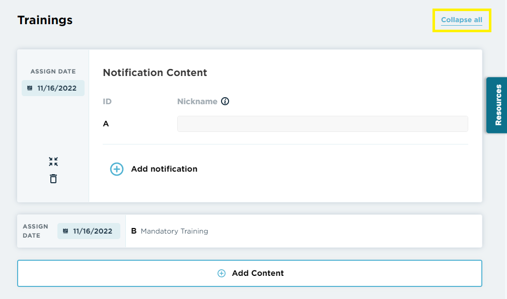Screen dimensions: 507x299
Task: Click the Nickname column label
Action: point(197,101)
